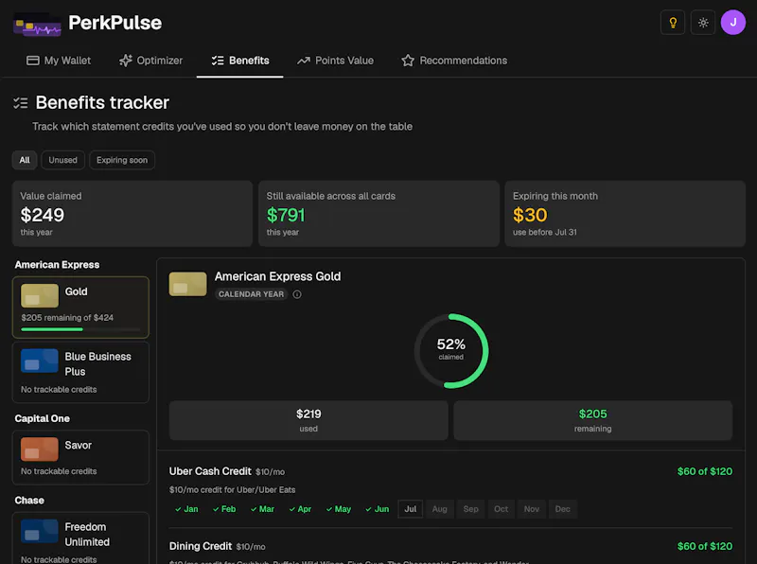Viewport: 757px width, 564px height.
Task: Click the Uber Cash Aug month chip
Action: (439, 509)
